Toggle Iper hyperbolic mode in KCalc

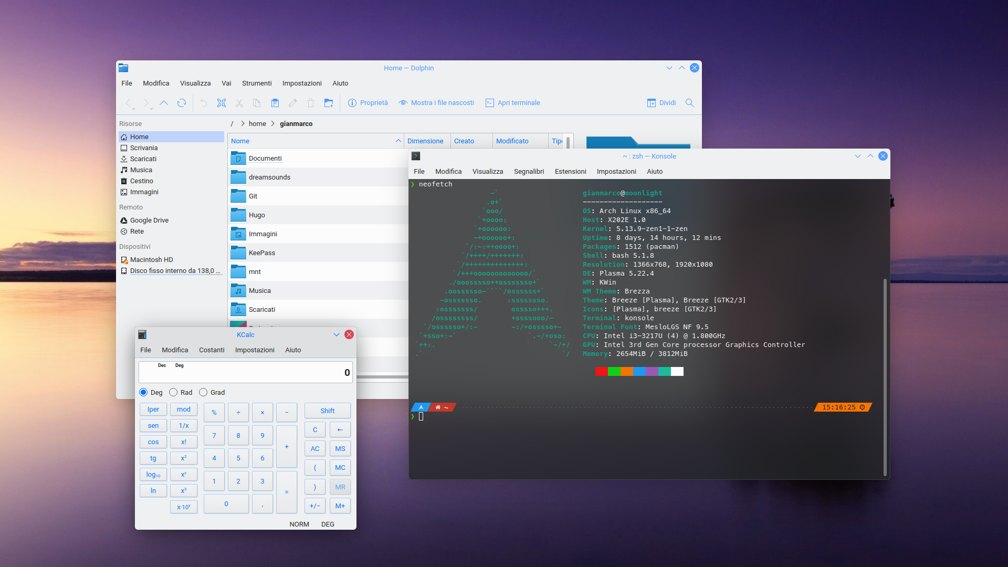pyautogui.click(x=153, y=409)
